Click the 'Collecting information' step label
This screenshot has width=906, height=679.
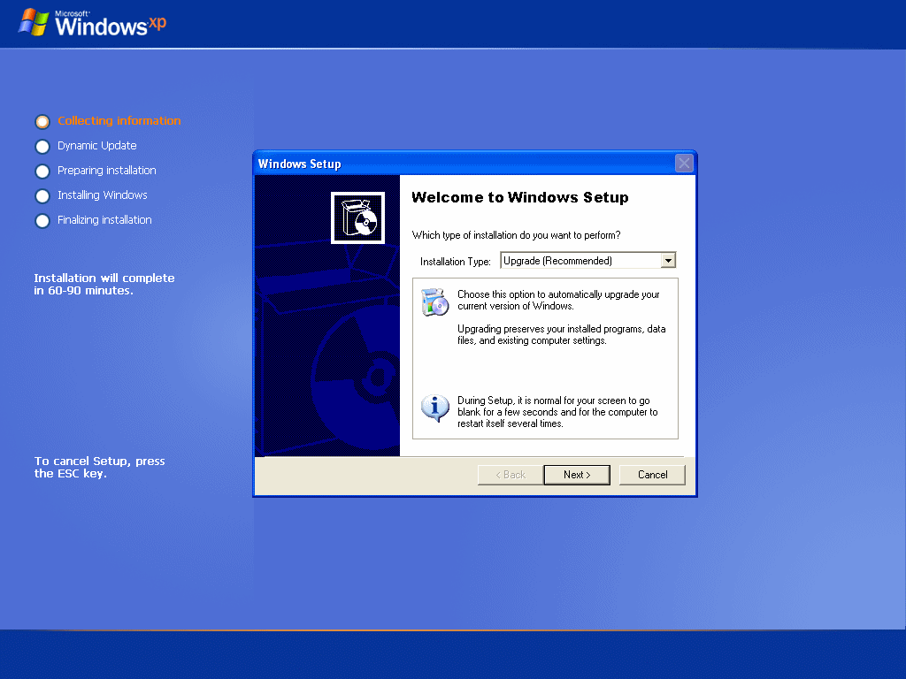point(119,120)
